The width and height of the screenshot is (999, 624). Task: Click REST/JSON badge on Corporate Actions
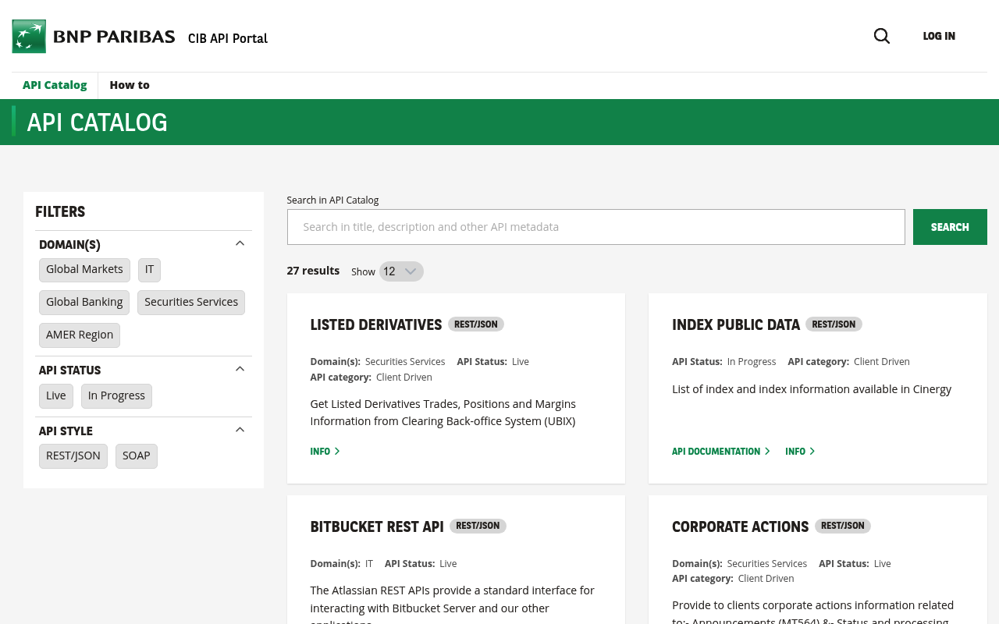(843, 526)
